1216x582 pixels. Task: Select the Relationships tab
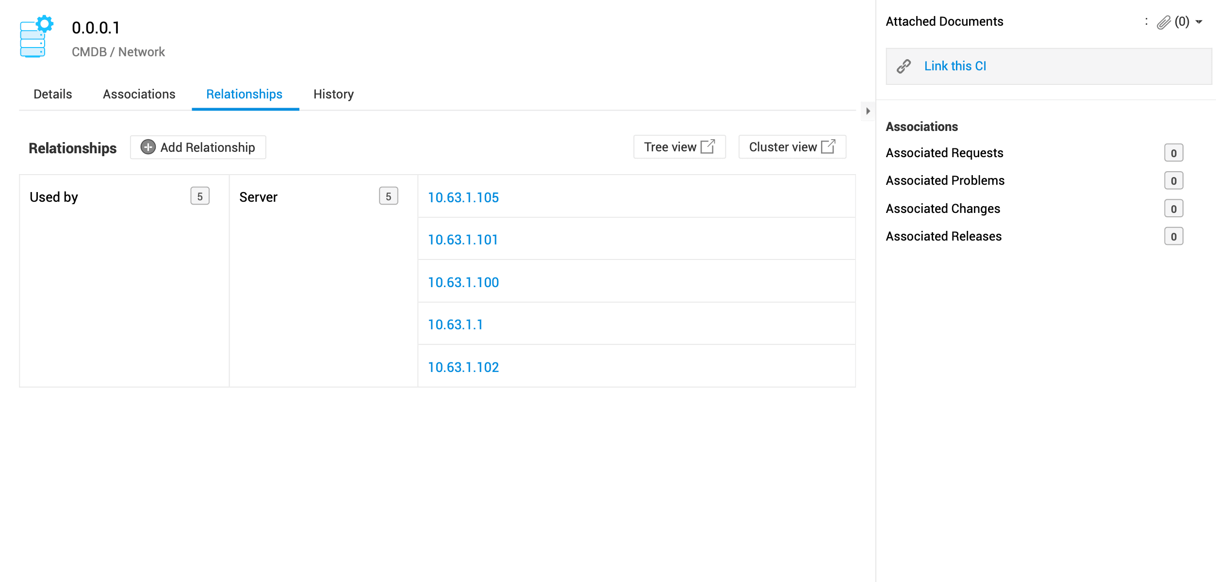point(244,94)
